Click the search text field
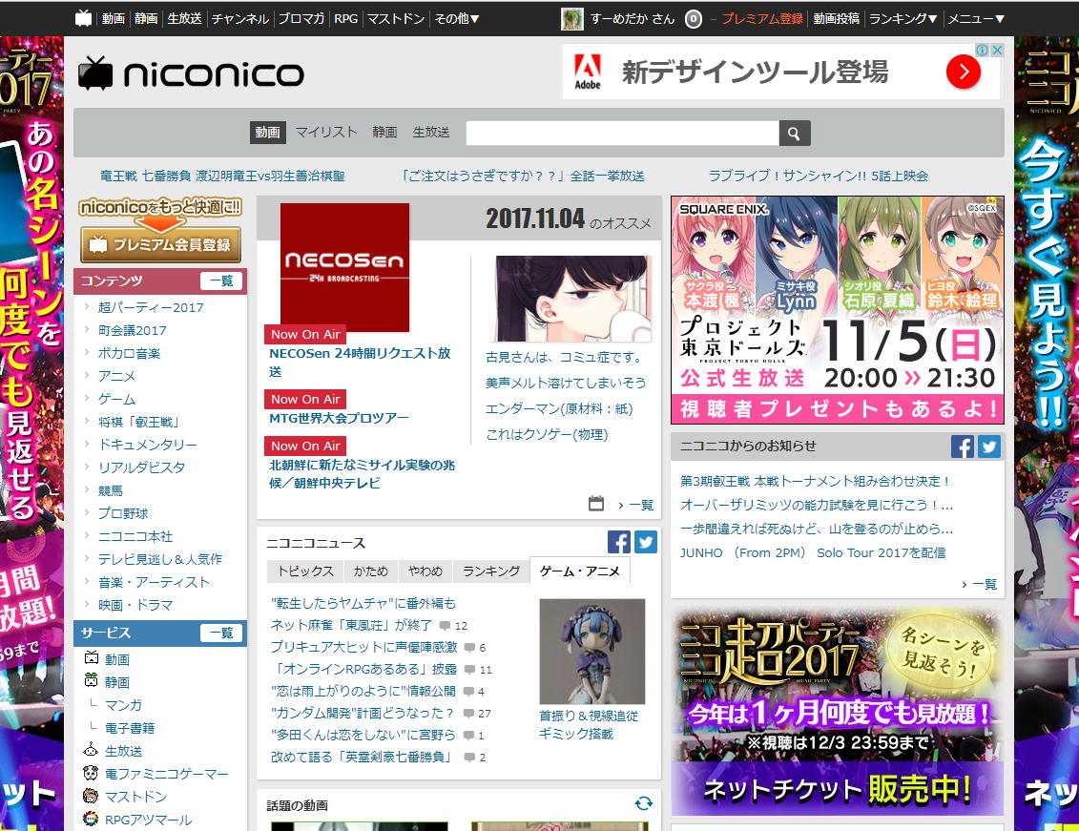 click(x=622, y=134)
